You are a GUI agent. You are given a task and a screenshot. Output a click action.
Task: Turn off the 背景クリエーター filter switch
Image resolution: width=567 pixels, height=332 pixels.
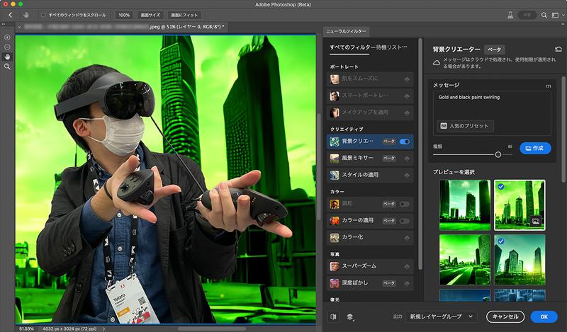(x=405, y=142)
